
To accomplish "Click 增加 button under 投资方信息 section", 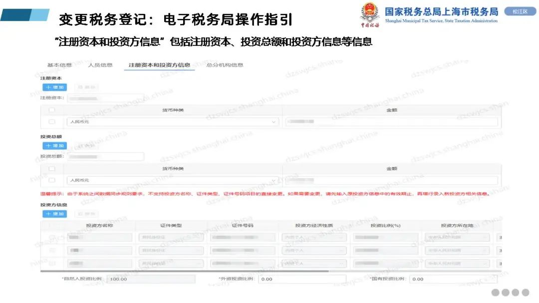I will point(55,214).
